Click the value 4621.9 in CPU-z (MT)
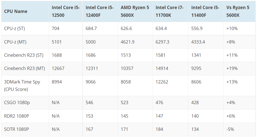The image size is (257, 138). pyautogui.click(x=128, y=42)
